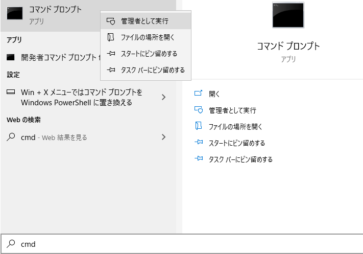Image resolution: width=363 pixels, height=254 pixels.
Task: Click the コマンド プロンプト title in preview pane
Action: coord(288,46)
